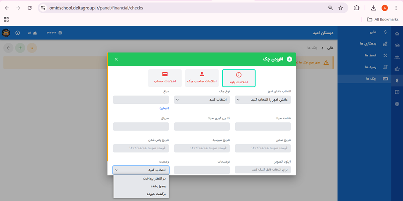The image size is (403, 201).
Task: Click the academic year calendar icon
Action: pyautogui.click(x=60, y=33)
